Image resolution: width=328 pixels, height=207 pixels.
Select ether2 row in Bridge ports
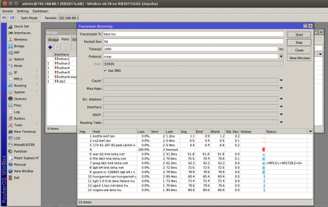62,59
